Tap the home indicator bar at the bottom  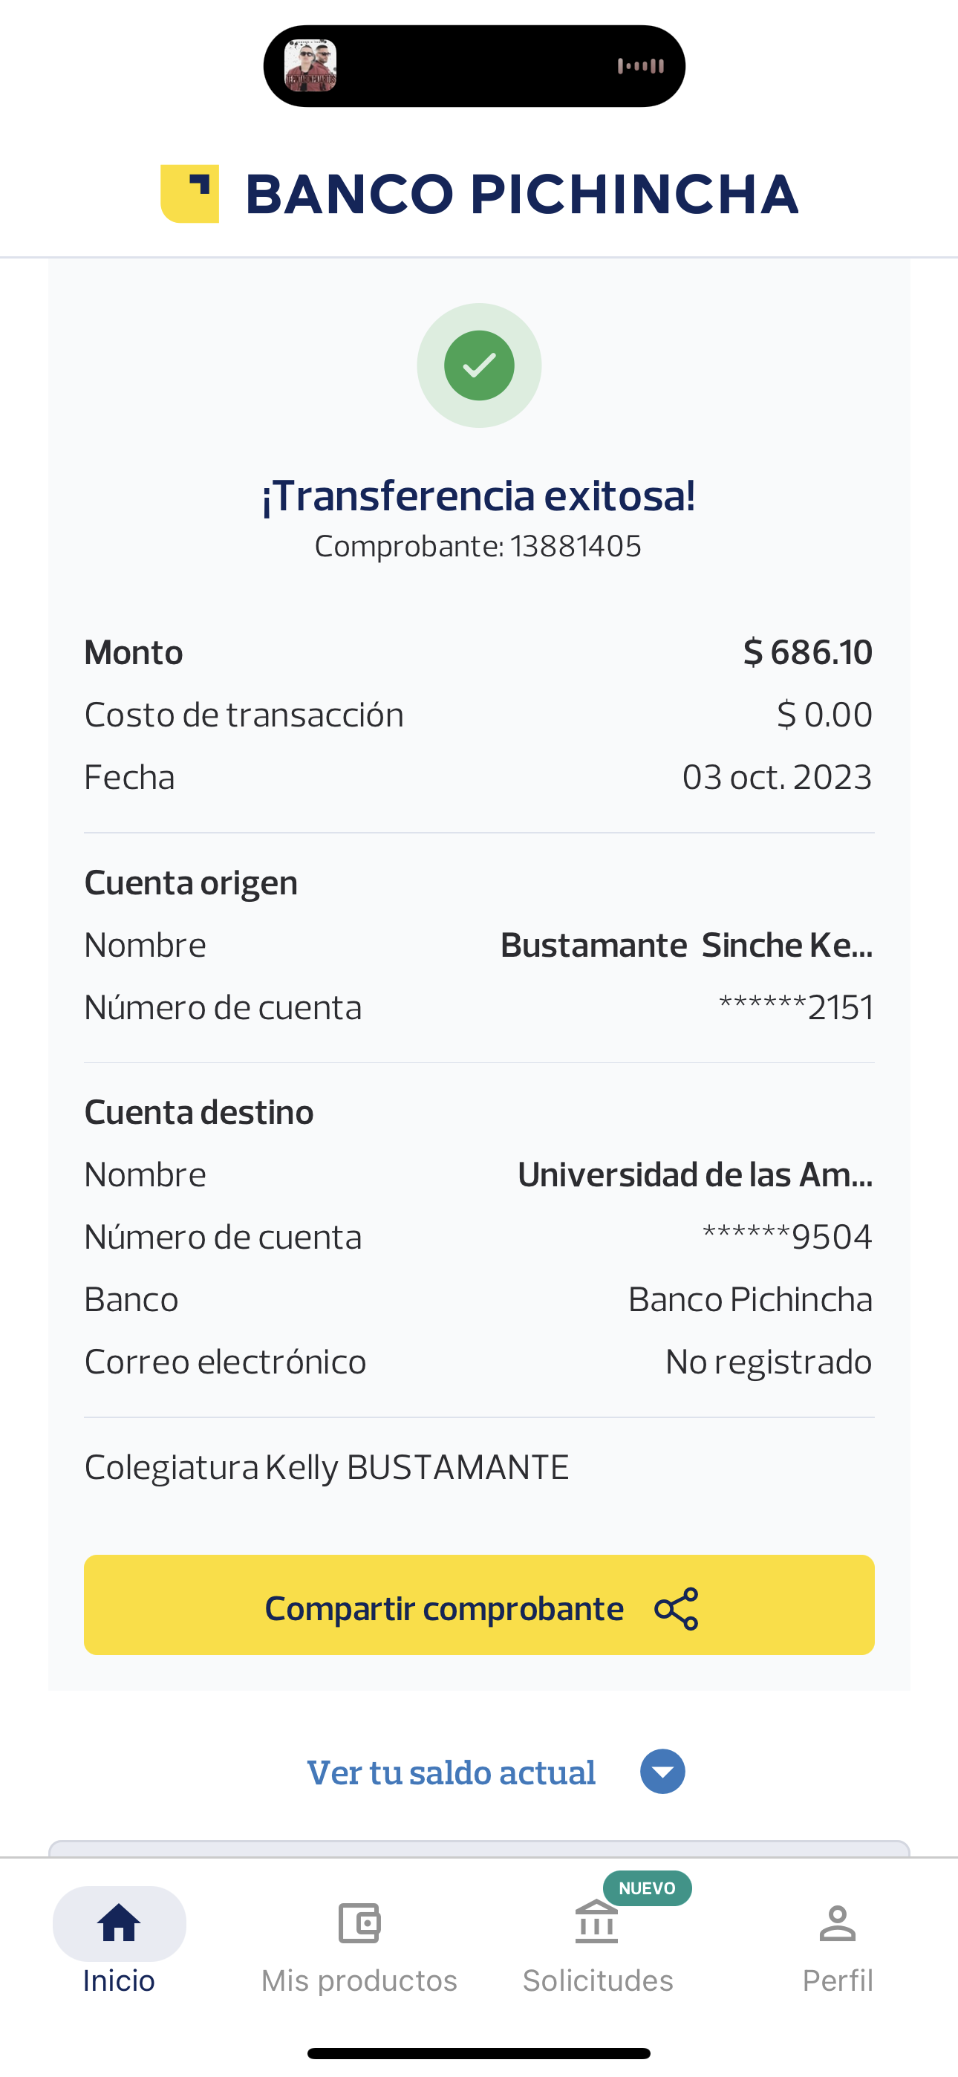479,2052
